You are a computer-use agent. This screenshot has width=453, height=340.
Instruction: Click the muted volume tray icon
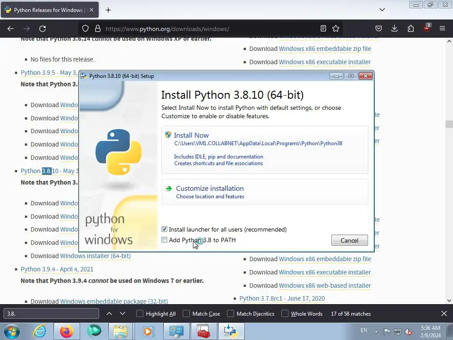click(x=408, y=331)
